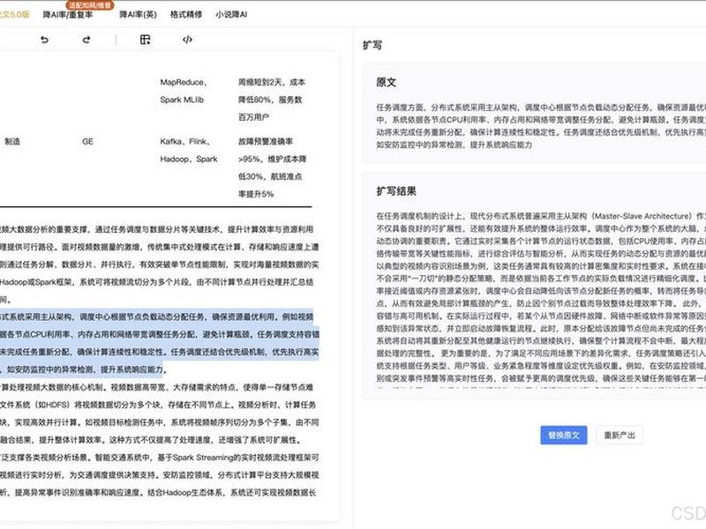The width and height of the screenshot is (706, 529).
Task: Open the 论文5.0版 tab
Action: click(14, 14)
